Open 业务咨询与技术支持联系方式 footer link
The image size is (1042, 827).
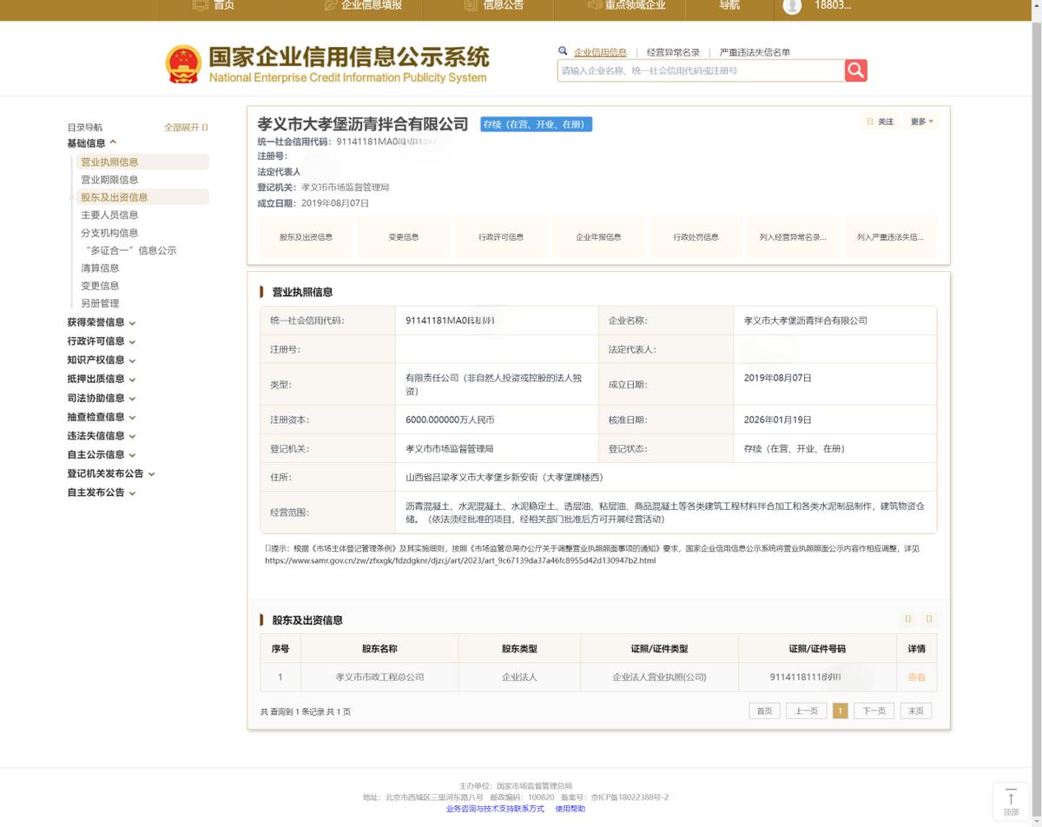click(x=495, y=809)
